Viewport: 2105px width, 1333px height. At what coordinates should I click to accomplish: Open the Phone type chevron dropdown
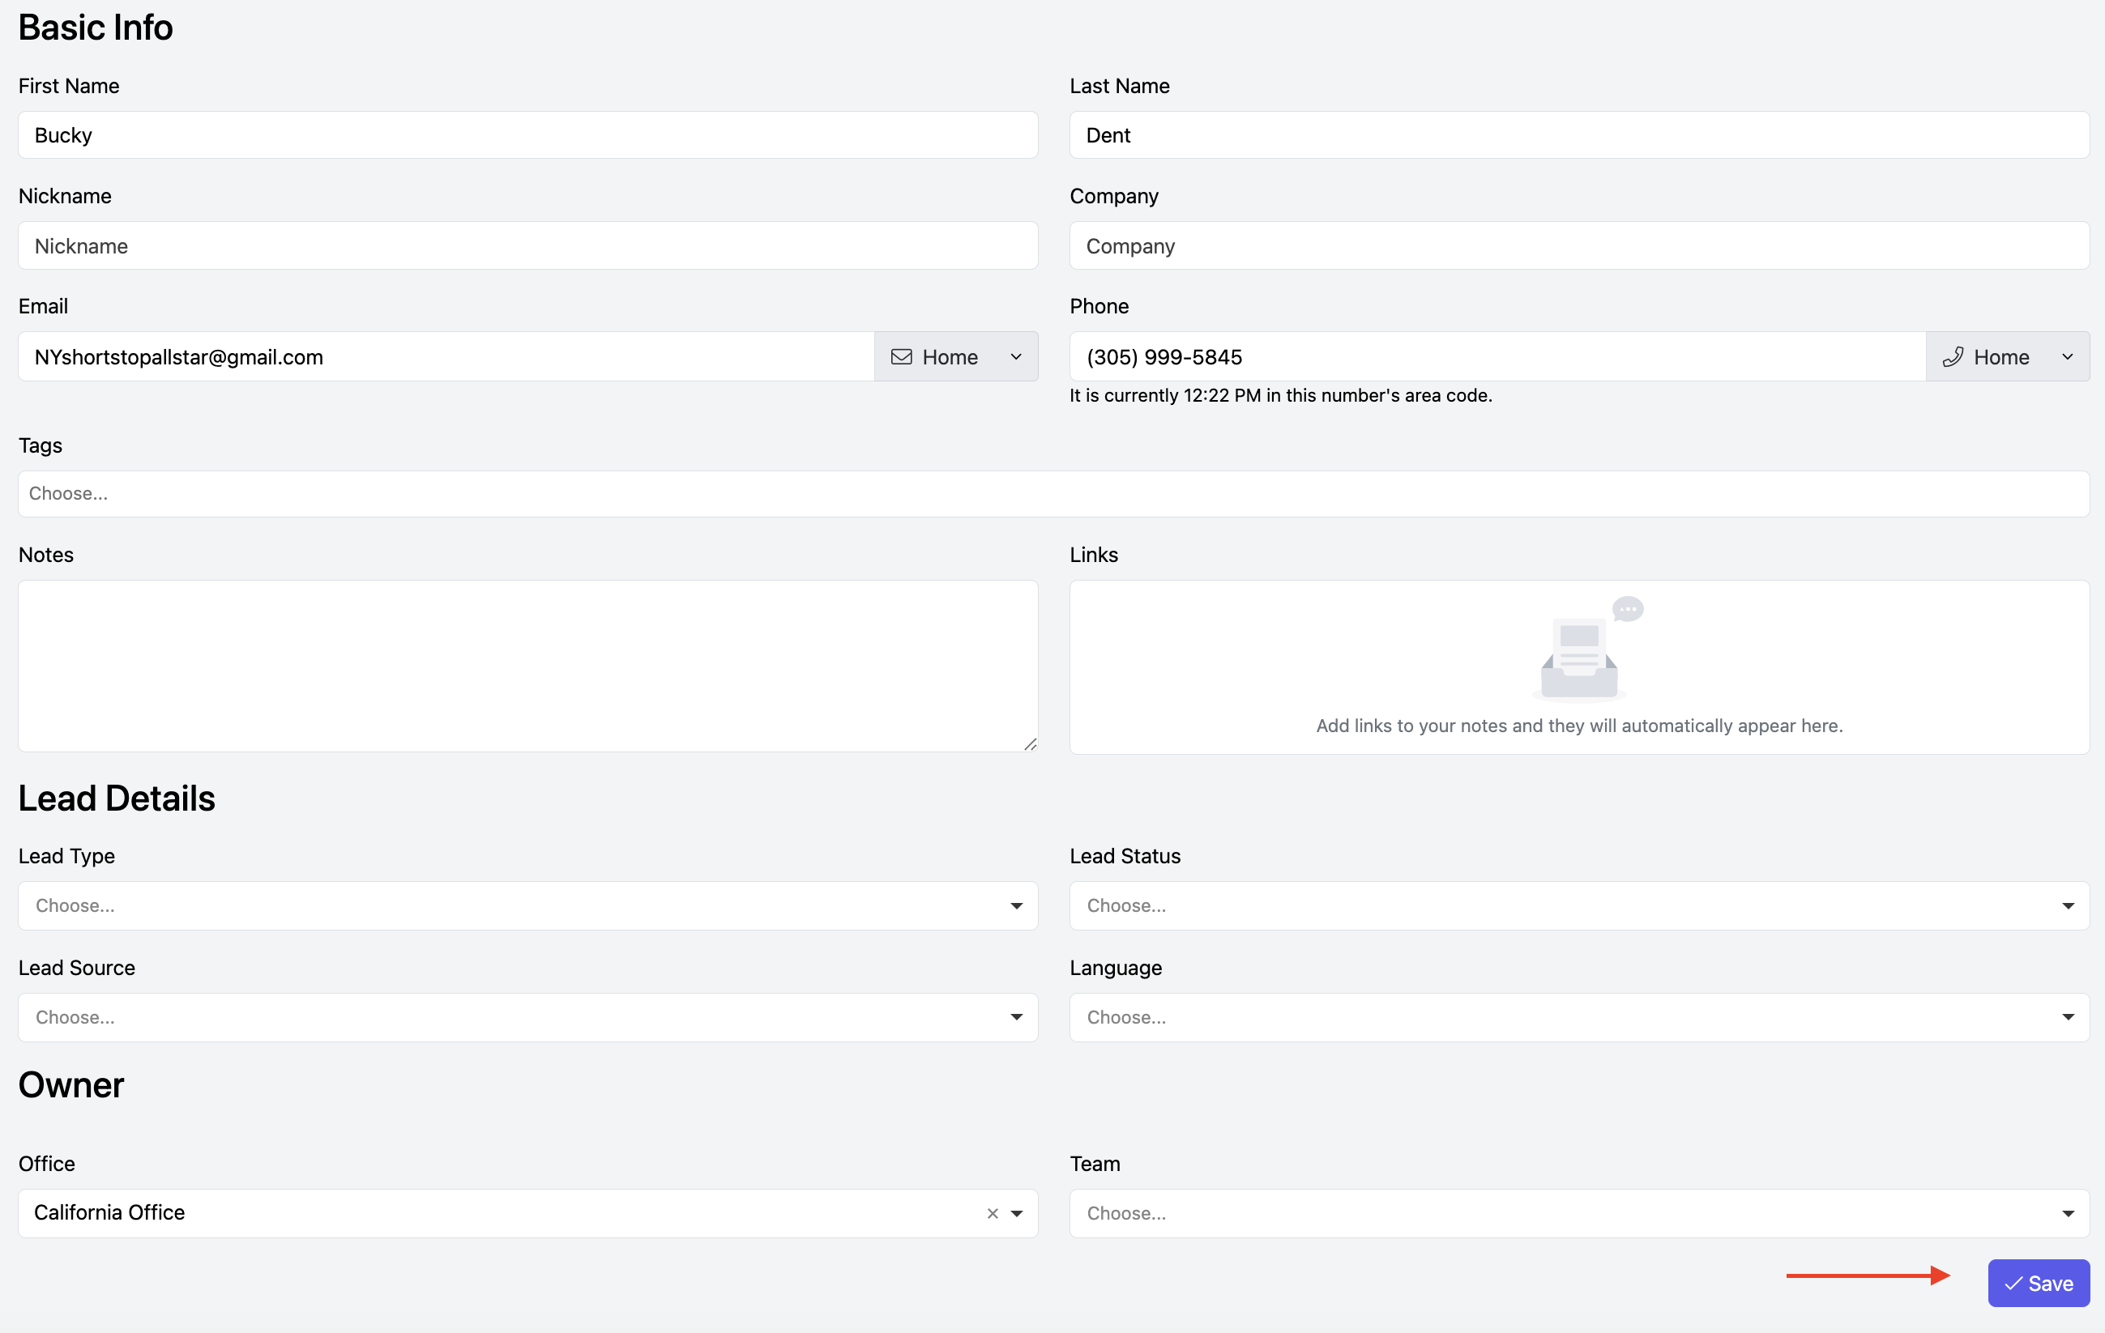coord(2068,357)
